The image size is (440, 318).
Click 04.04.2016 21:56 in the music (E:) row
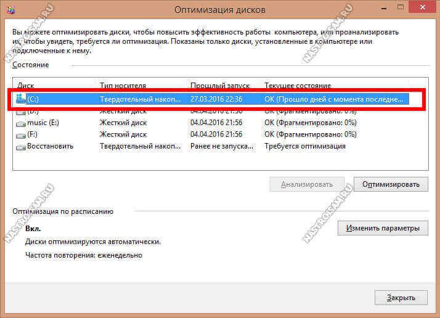[x=216, y=123]
